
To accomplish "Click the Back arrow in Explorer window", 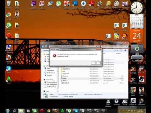I will (x=43, y=46).
